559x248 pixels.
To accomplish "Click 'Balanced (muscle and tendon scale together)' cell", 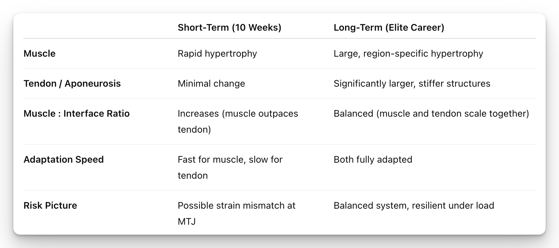I will point(431,113).
